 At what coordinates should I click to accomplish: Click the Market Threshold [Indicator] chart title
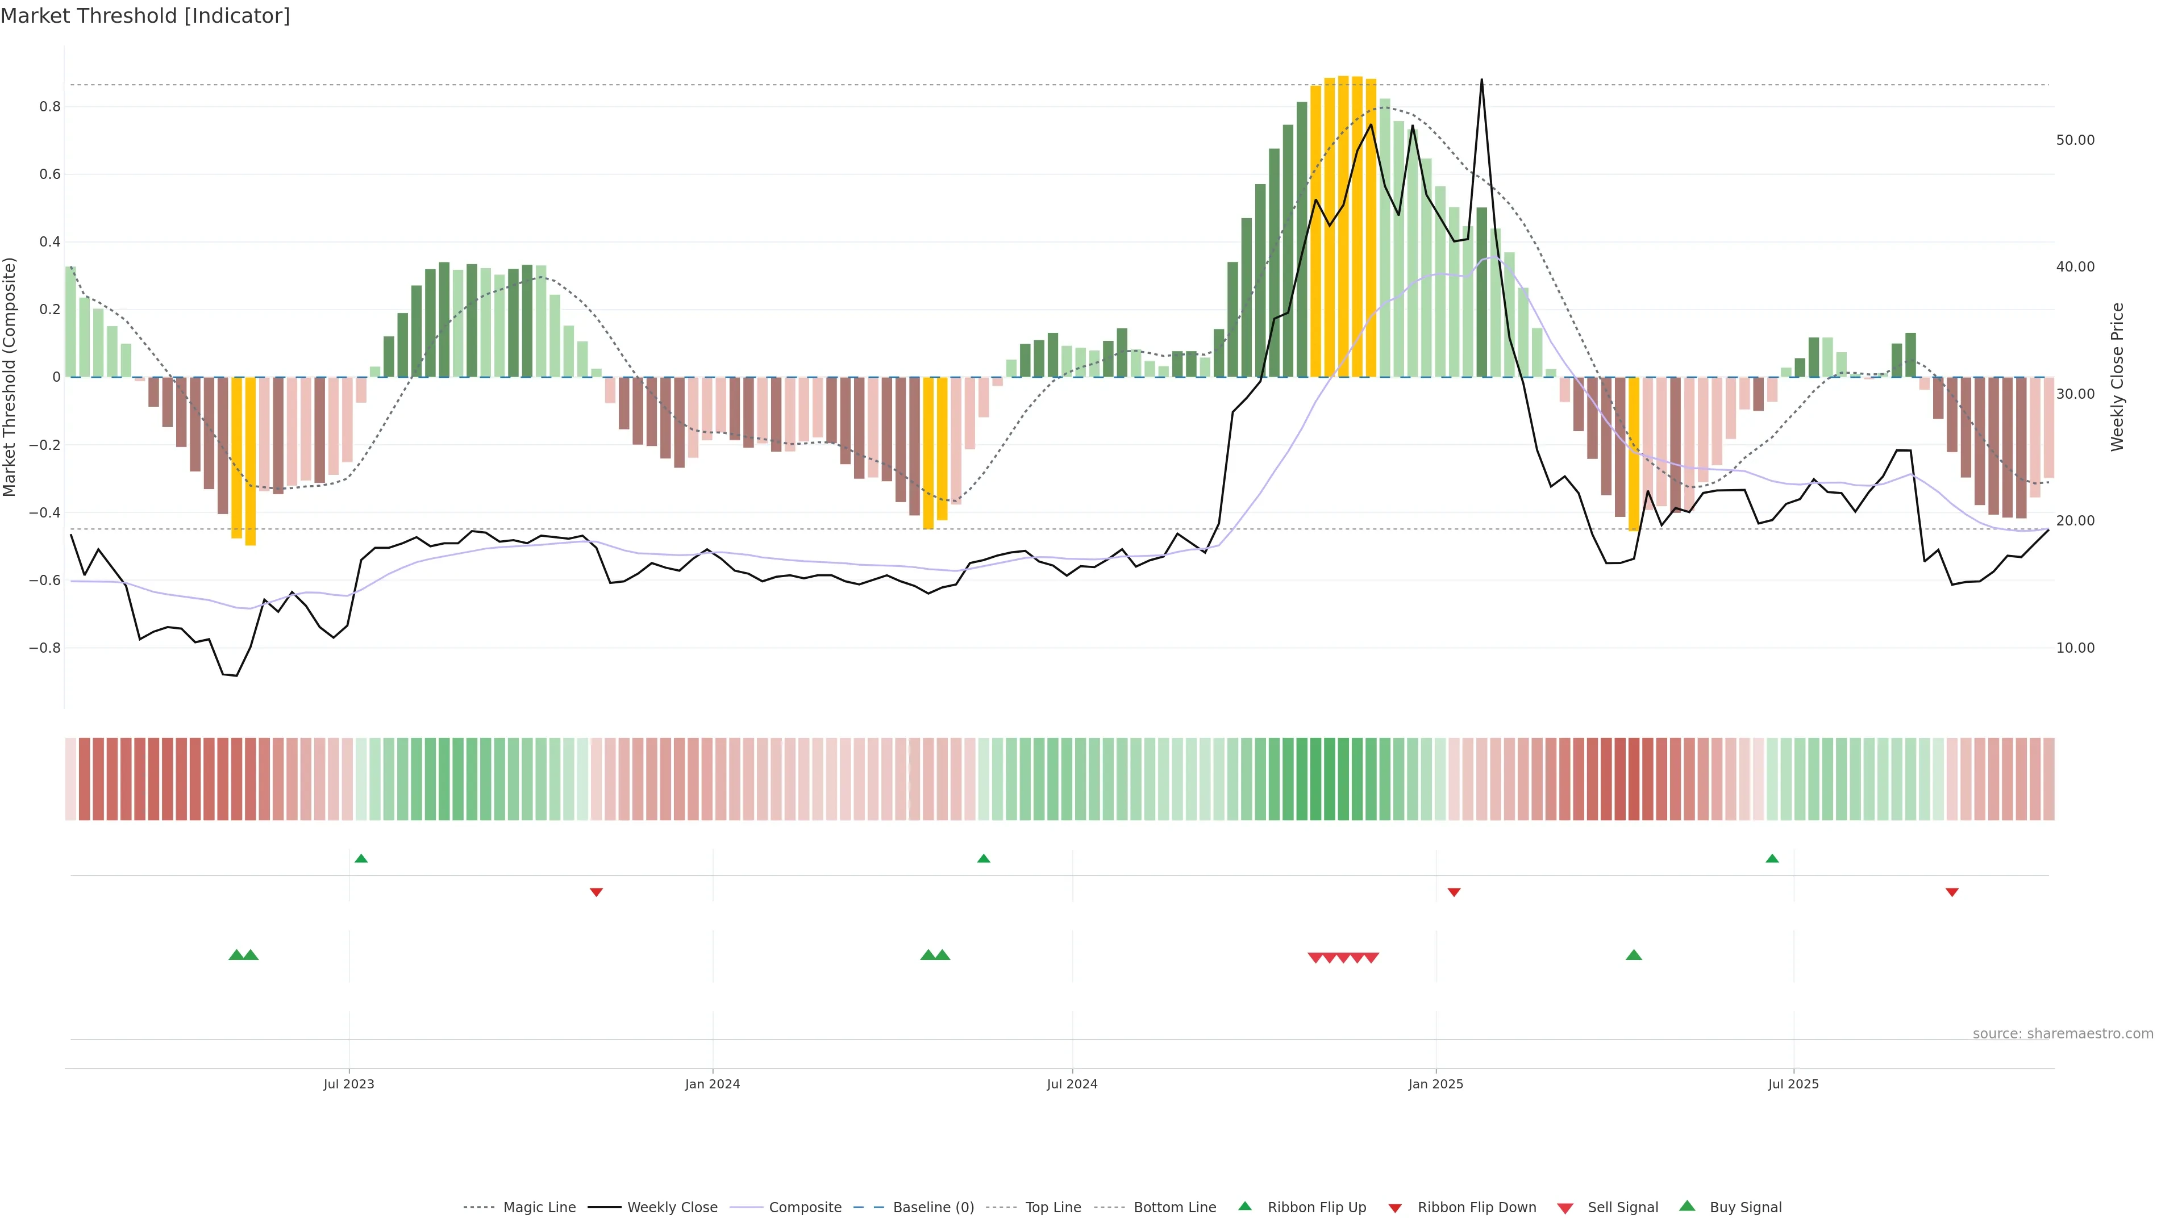(x=145, y=16)
